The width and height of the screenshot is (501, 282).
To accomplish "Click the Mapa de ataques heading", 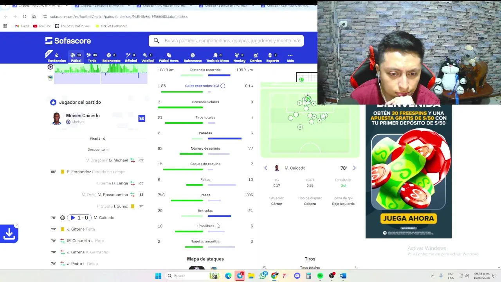I will click(205, 259).
